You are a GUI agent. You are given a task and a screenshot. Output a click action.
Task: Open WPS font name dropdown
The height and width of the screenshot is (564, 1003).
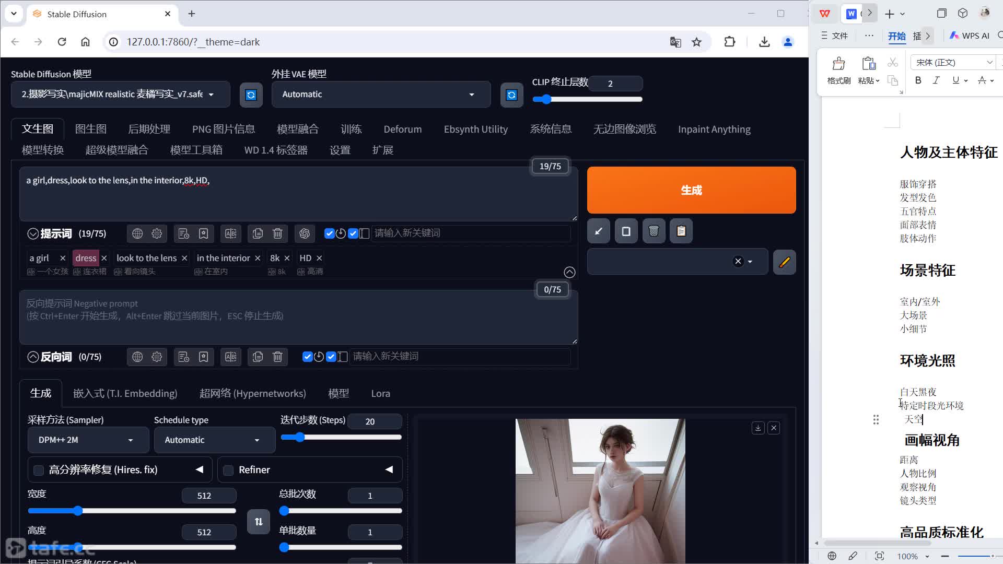989,62
